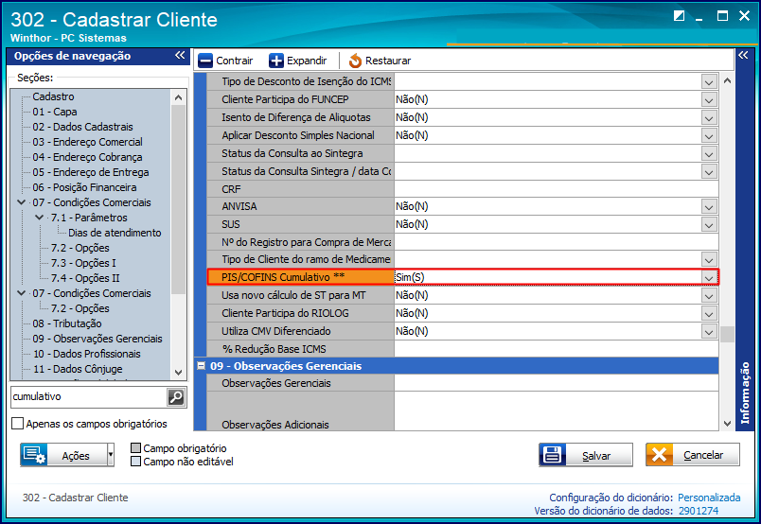Click dictionary version 2901274 link
The image size is (761, 524).
(699, 511)
